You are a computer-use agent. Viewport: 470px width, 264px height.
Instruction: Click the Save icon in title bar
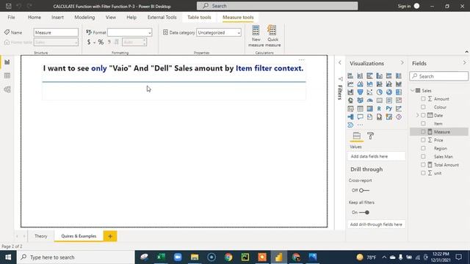(x=9, y=6)
